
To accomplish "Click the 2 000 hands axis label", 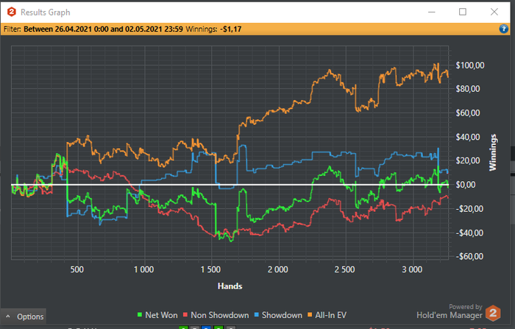I will [278, 269].
